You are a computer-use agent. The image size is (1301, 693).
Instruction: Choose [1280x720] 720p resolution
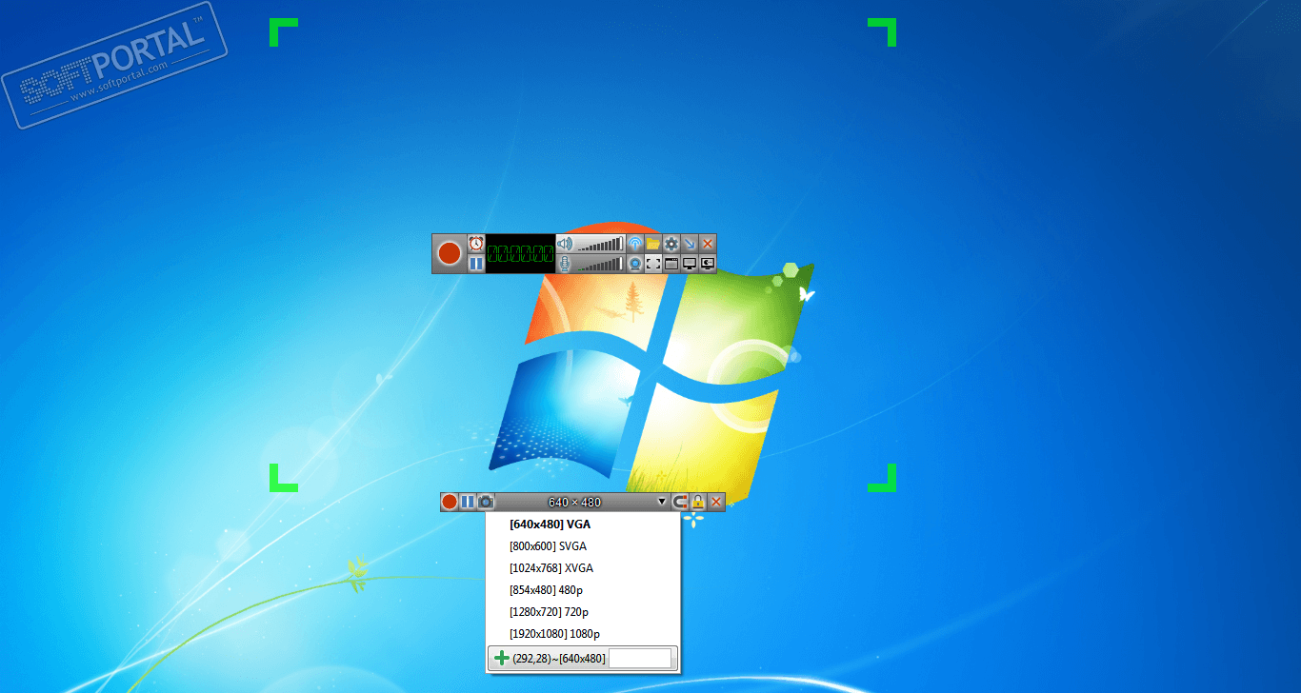pyautogui.click(x=583, y=612)
